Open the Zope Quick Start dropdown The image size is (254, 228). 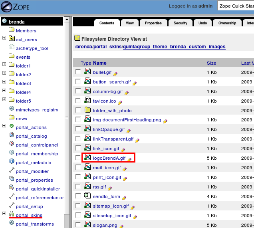click(x=236, y=6)
